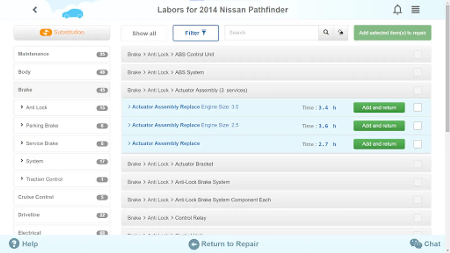This screenshot has width=450, height=253.
Task: Open the Driveline category
Action: click(x=62, y=215)
